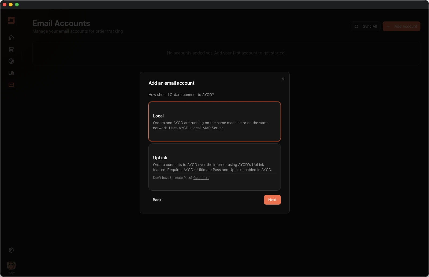This screenshot has width=429, height=277.
Task: Click the user avatar thumbnail
Action: (11, 265)
